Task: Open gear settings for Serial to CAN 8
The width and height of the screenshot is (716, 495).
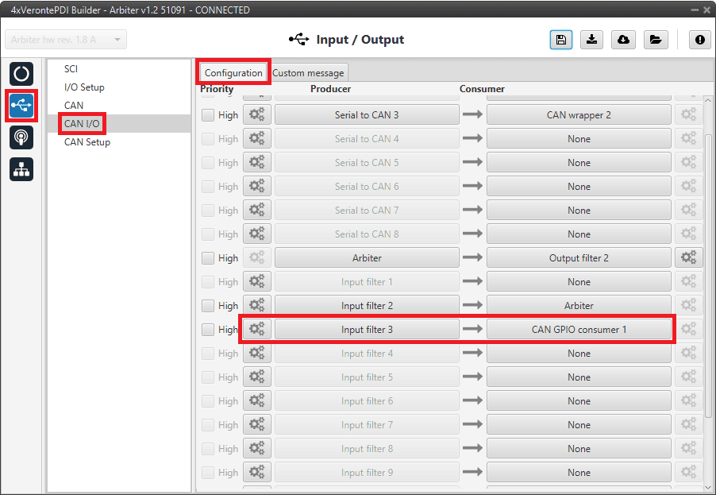Action: point(257,234)
